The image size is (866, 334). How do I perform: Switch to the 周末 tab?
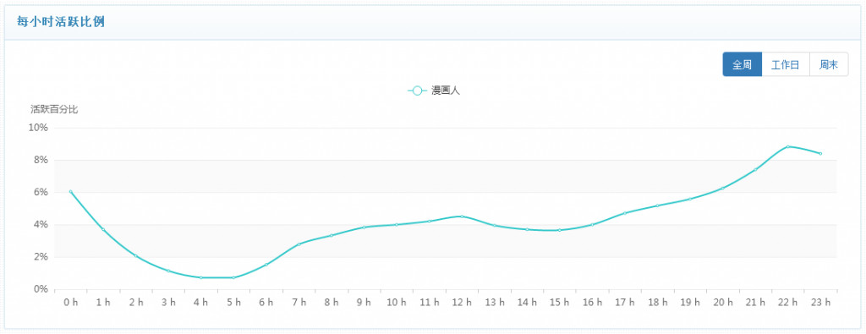point(829,64)
